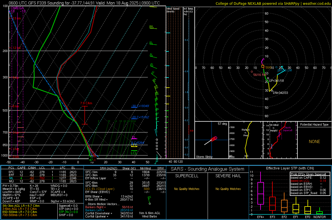Click the Bunkers Left = 283/16 kt line
This screenshot has width=332, height=220.
109,210
